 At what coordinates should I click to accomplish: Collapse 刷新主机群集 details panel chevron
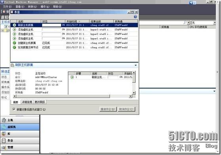pyautogui.click(x=135, y=65)
